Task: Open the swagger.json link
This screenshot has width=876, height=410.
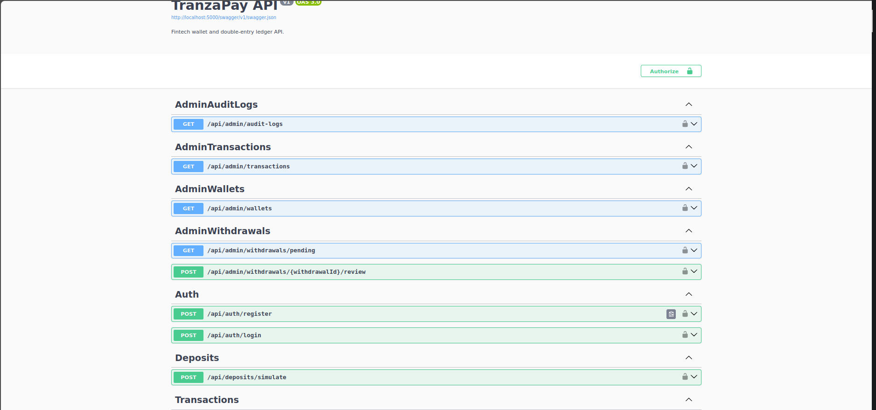Action: [x=224, y=18]
